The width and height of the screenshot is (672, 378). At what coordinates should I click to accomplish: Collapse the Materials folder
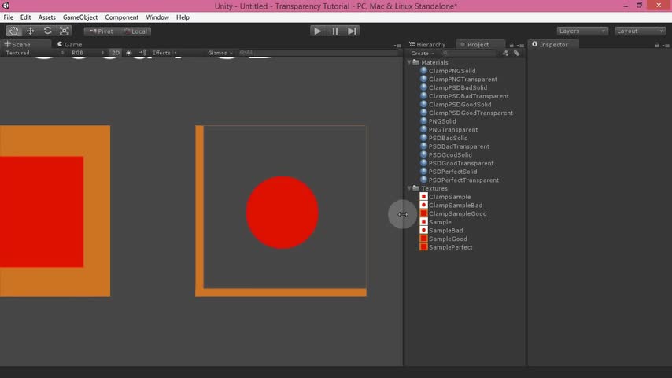pos(409,62)
